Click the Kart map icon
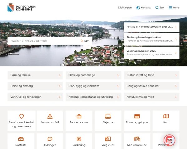Viewport: 187px width, 149px height. [166, 116]
